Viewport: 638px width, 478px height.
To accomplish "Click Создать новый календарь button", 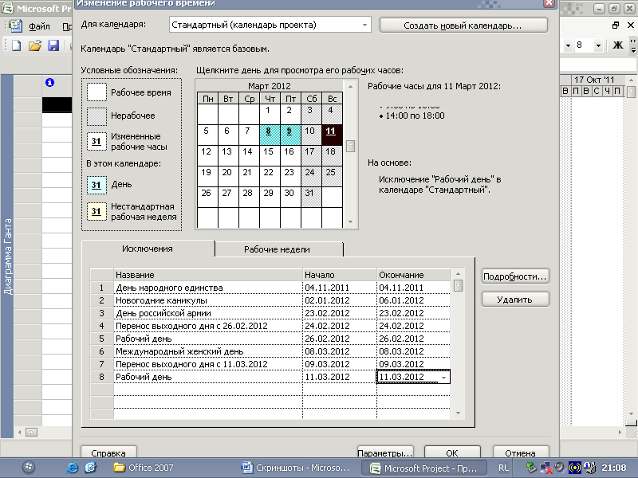I will pos(463,25).
